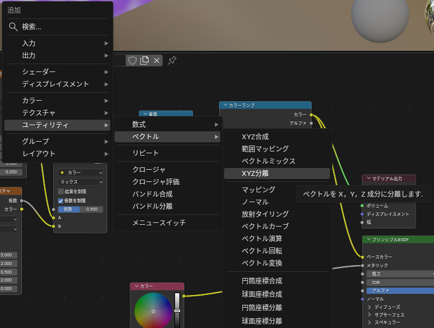Click the duplicate material icon
Image resolution: width=434 pixels, height=328 pixels.
[144, 60]
